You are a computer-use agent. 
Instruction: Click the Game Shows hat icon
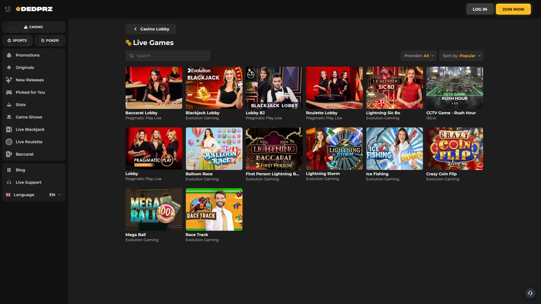(9, 117)
